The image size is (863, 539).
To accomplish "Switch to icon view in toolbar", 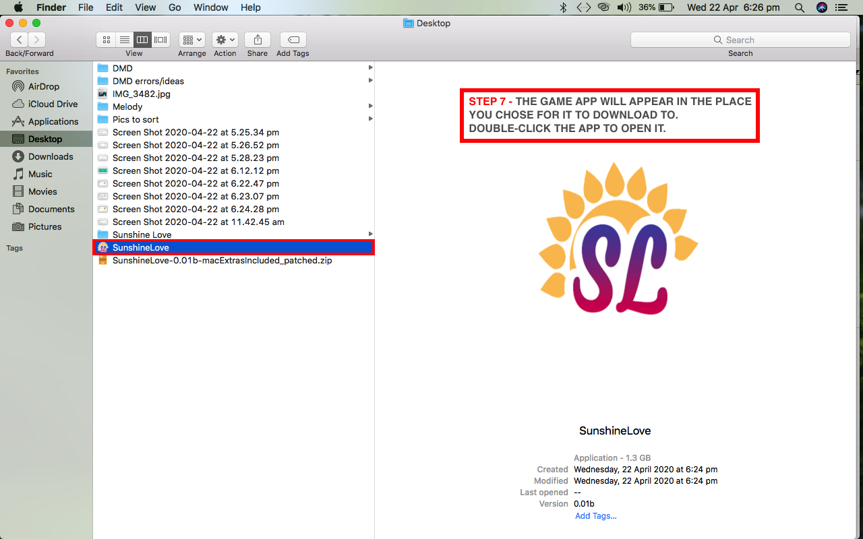I will [x=107, y=40].
